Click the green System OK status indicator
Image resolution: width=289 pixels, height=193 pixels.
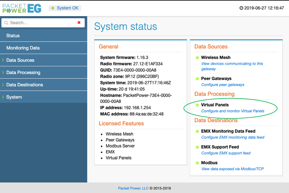click(53, 8)
